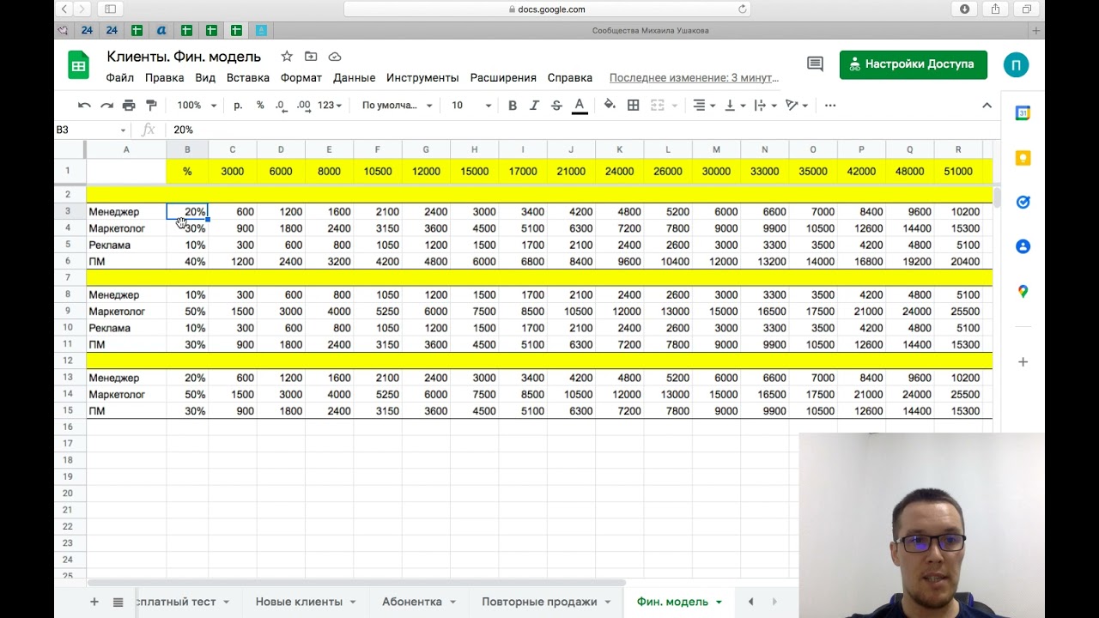1099x618 pixels.
Task: Open the fill color picker
Action: click(x=610, y=106)
